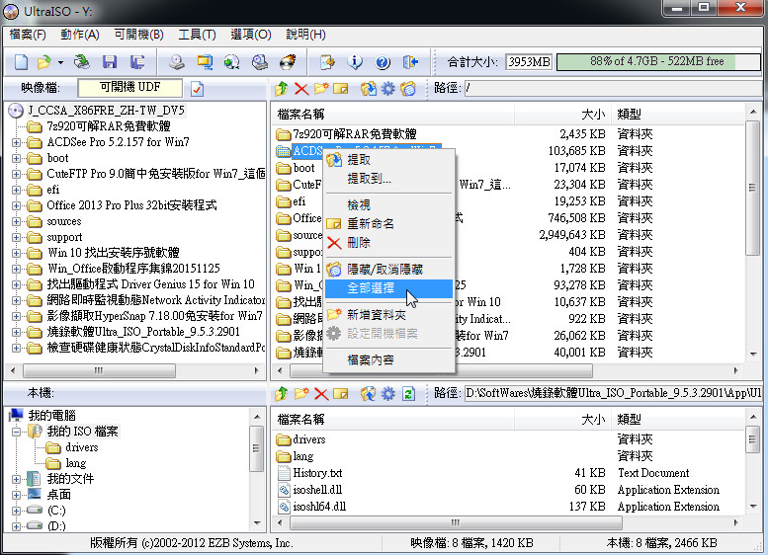The image size is (768, 555).
Task: Open the recent files dropdown arrow beside Open
Action: click(x=60, y=62)
